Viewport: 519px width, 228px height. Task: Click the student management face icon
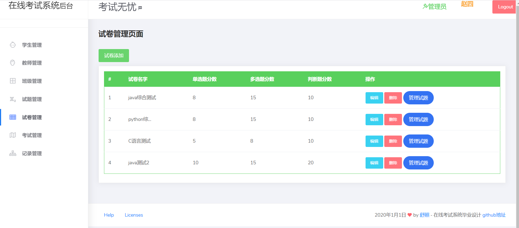(x=13, y=45)
